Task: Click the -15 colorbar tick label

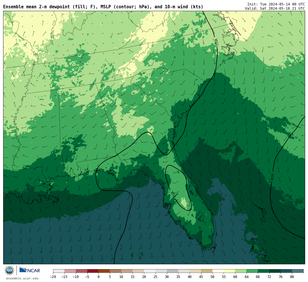Action: [64, 277]
